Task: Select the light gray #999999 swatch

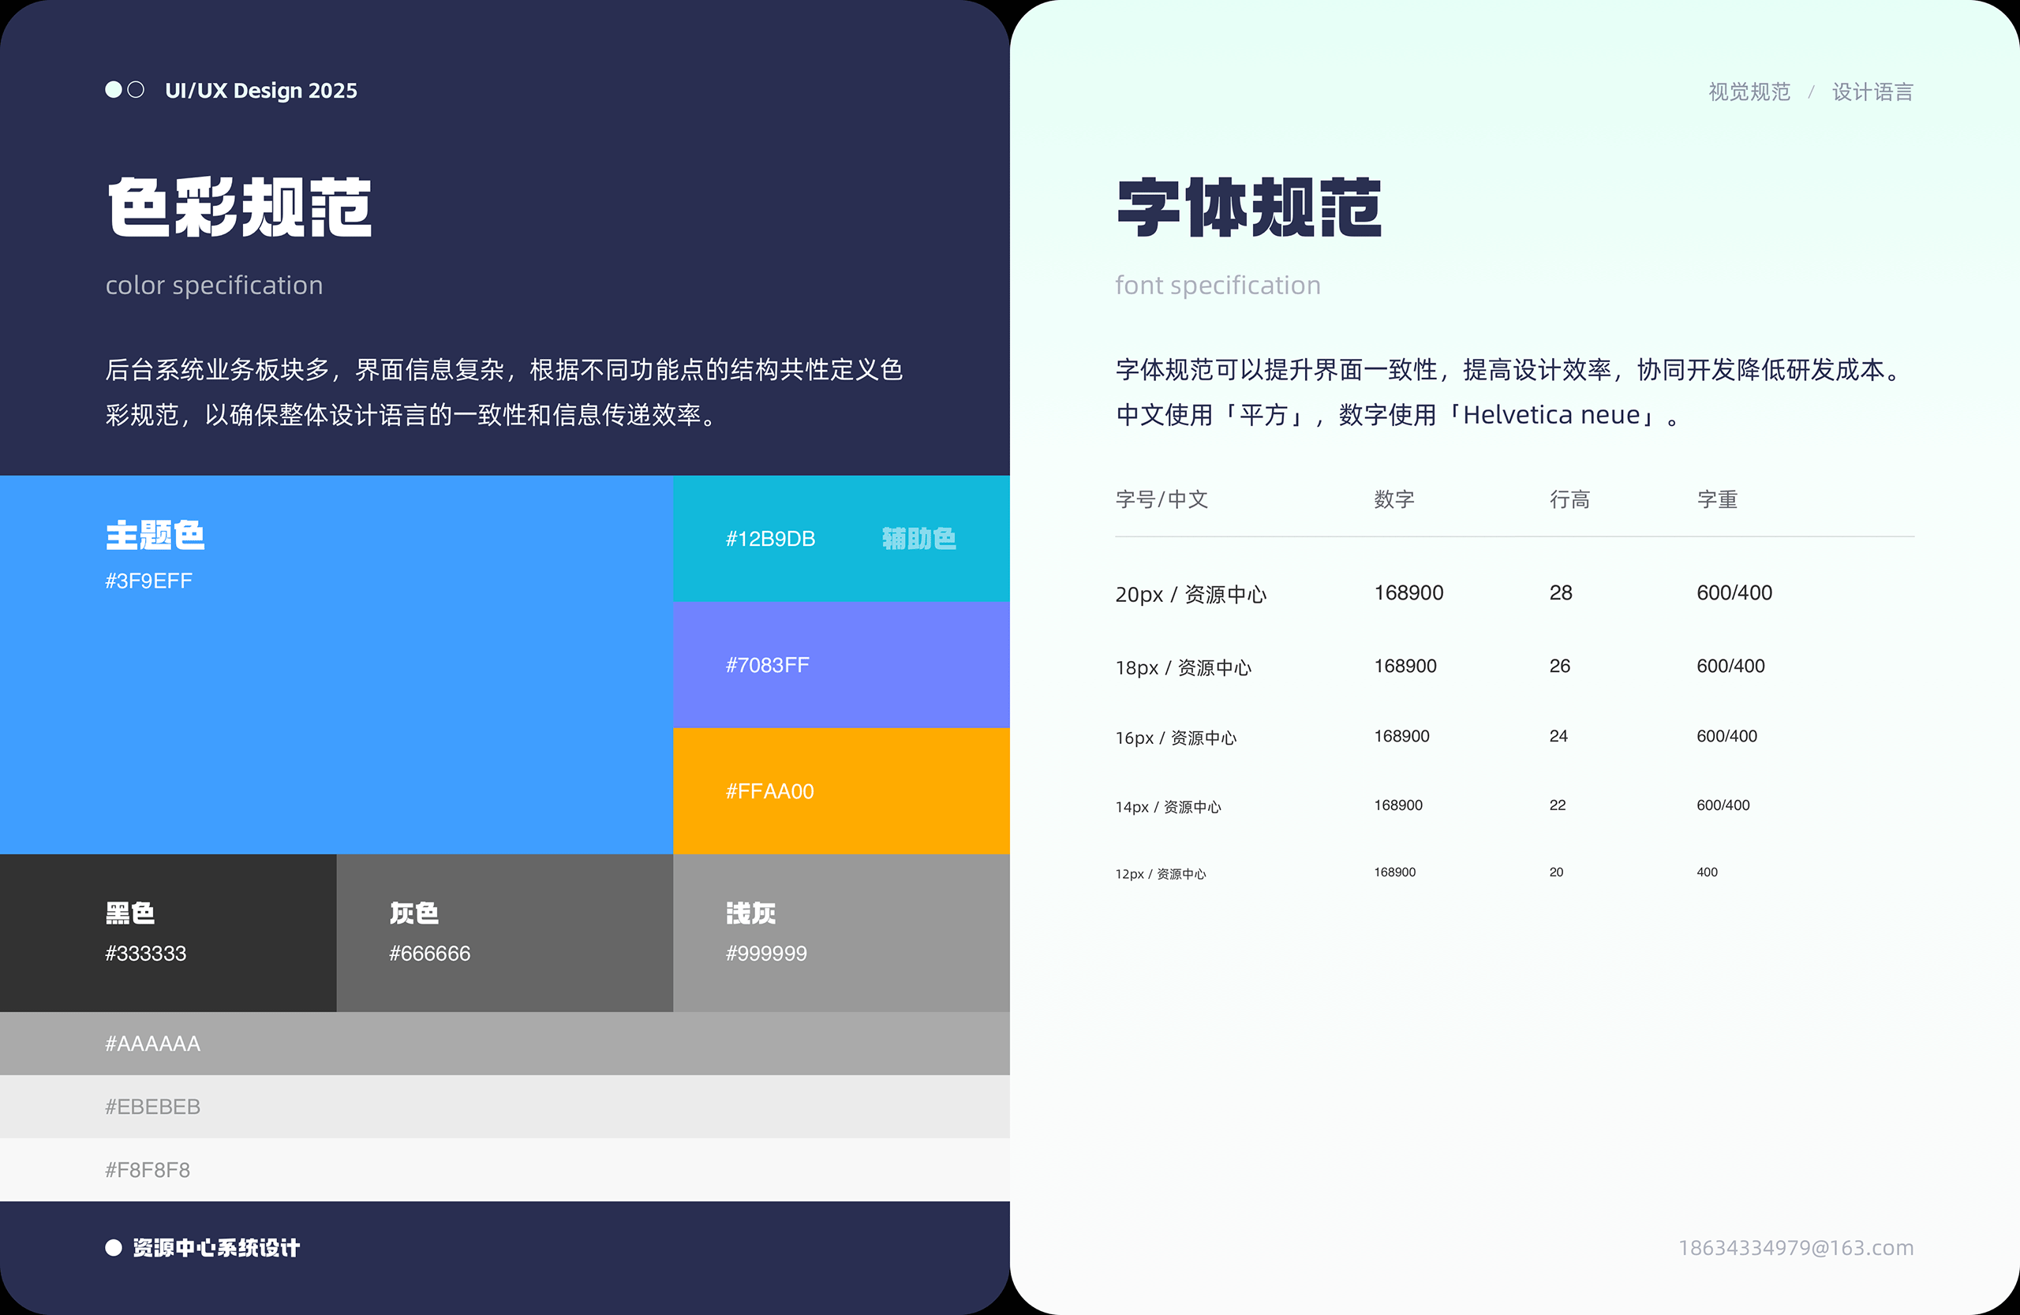Action: (840, 933)
